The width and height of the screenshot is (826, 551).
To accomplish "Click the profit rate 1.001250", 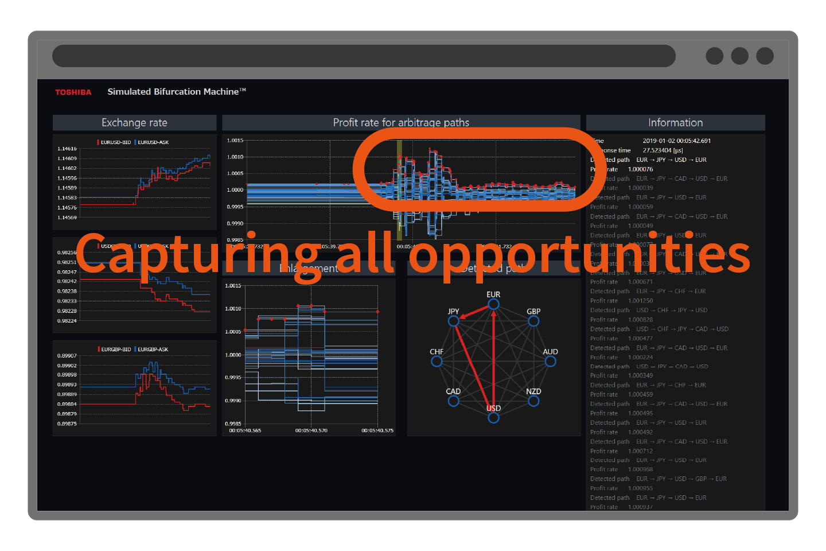I will click(640, 301).
